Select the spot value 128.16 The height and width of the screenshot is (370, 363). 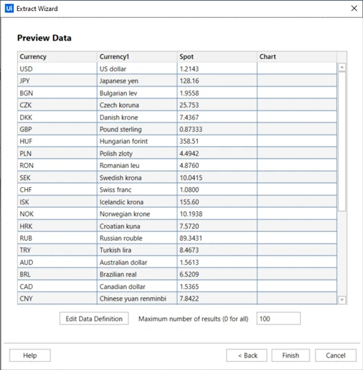click(217, 80)
